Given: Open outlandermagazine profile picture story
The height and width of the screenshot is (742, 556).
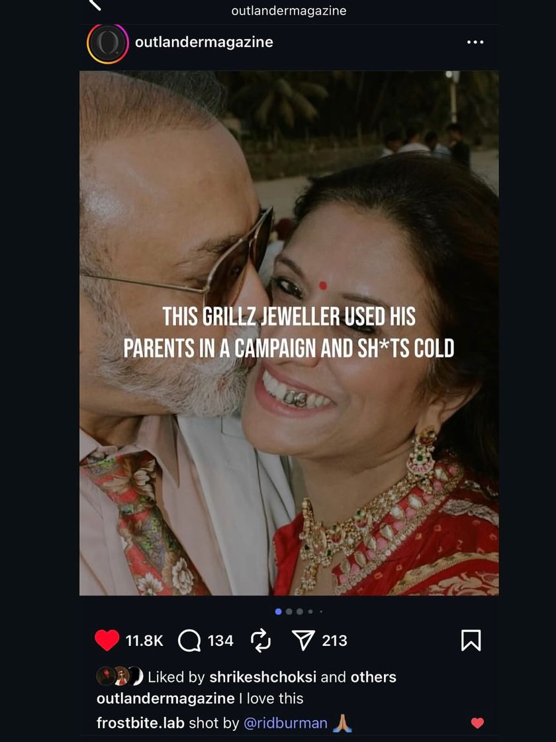Looking at the screenshot, I should (107, 43).
